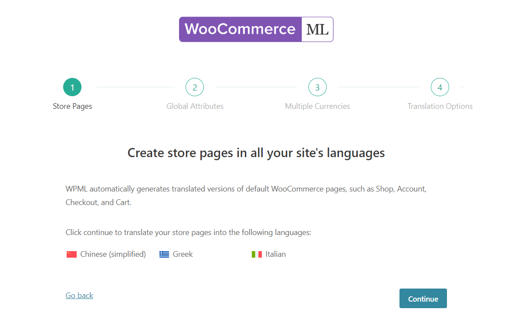Click the WooCommerce ML logo

tap(256, 29)
